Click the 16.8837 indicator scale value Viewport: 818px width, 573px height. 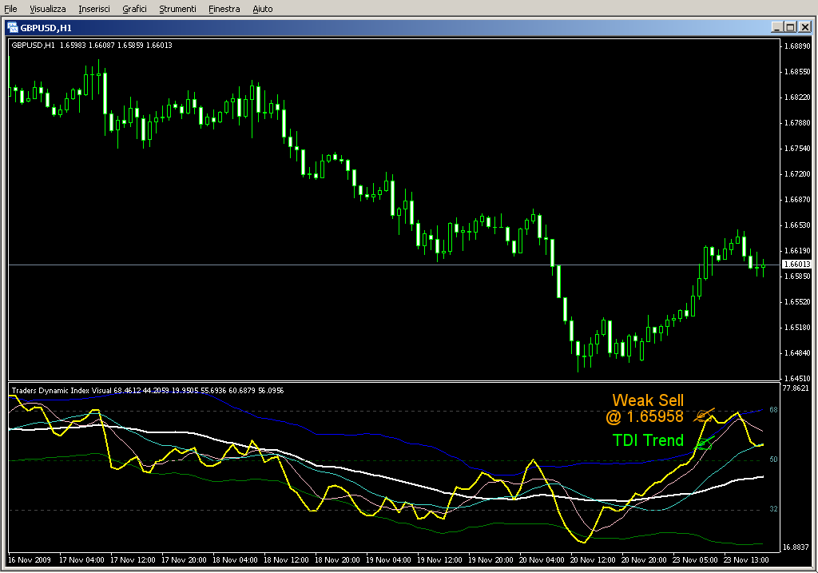click(796, 547)
